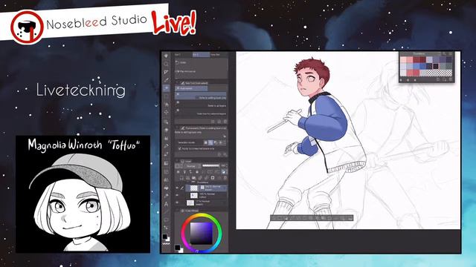
Task: Choose the new selection mode icon
Action: [x=205, y=142]
